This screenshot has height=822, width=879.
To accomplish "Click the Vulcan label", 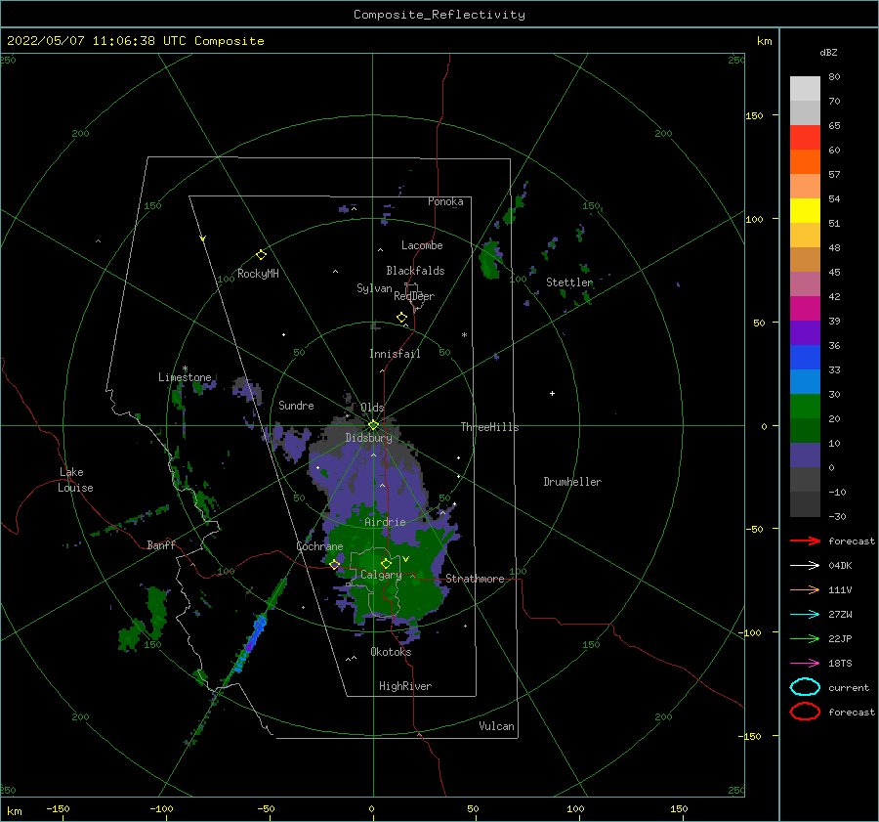I will pyautogui.click(x=497, y=726).
